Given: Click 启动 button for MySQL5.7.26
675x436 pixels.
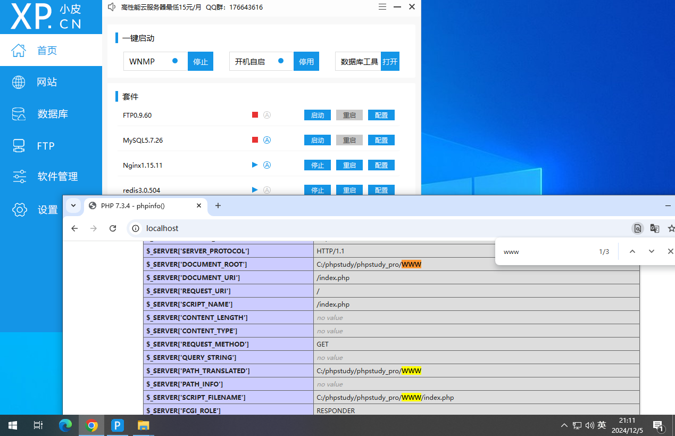Looking at the screenshot, I should (x=318, y=141).
